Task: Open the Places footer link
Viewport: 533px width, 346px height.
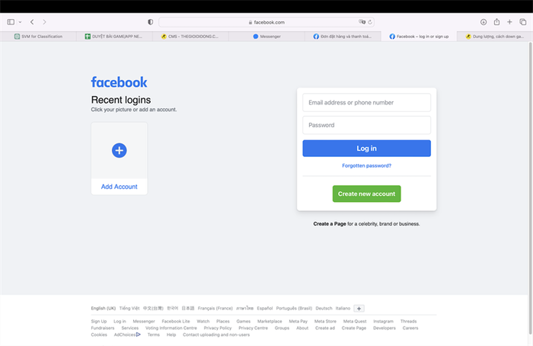Action: 223,321
